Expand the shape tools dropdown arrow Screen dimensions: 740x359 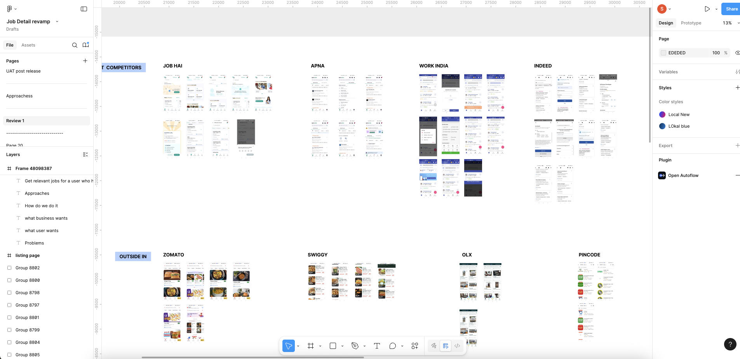pos(342,346)
